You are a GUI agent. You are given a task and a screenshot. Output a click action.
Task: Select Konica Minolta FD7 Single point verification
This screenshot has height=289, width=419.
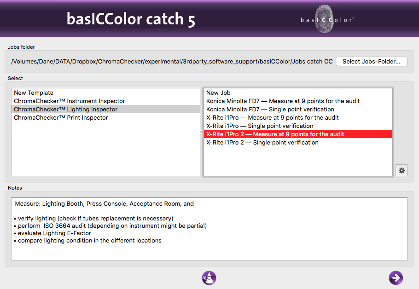coord(298,109)
